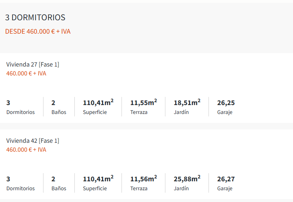
Task: Click the Garaje label under Vivienda 42
Action: pos(225,188)
